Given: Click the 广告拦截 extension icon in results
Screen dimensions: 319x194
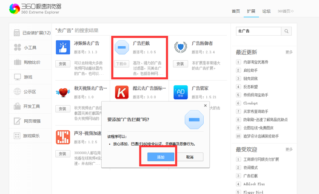Looking at the screenshot, I should pyautogui.click(x=122, y=47).
